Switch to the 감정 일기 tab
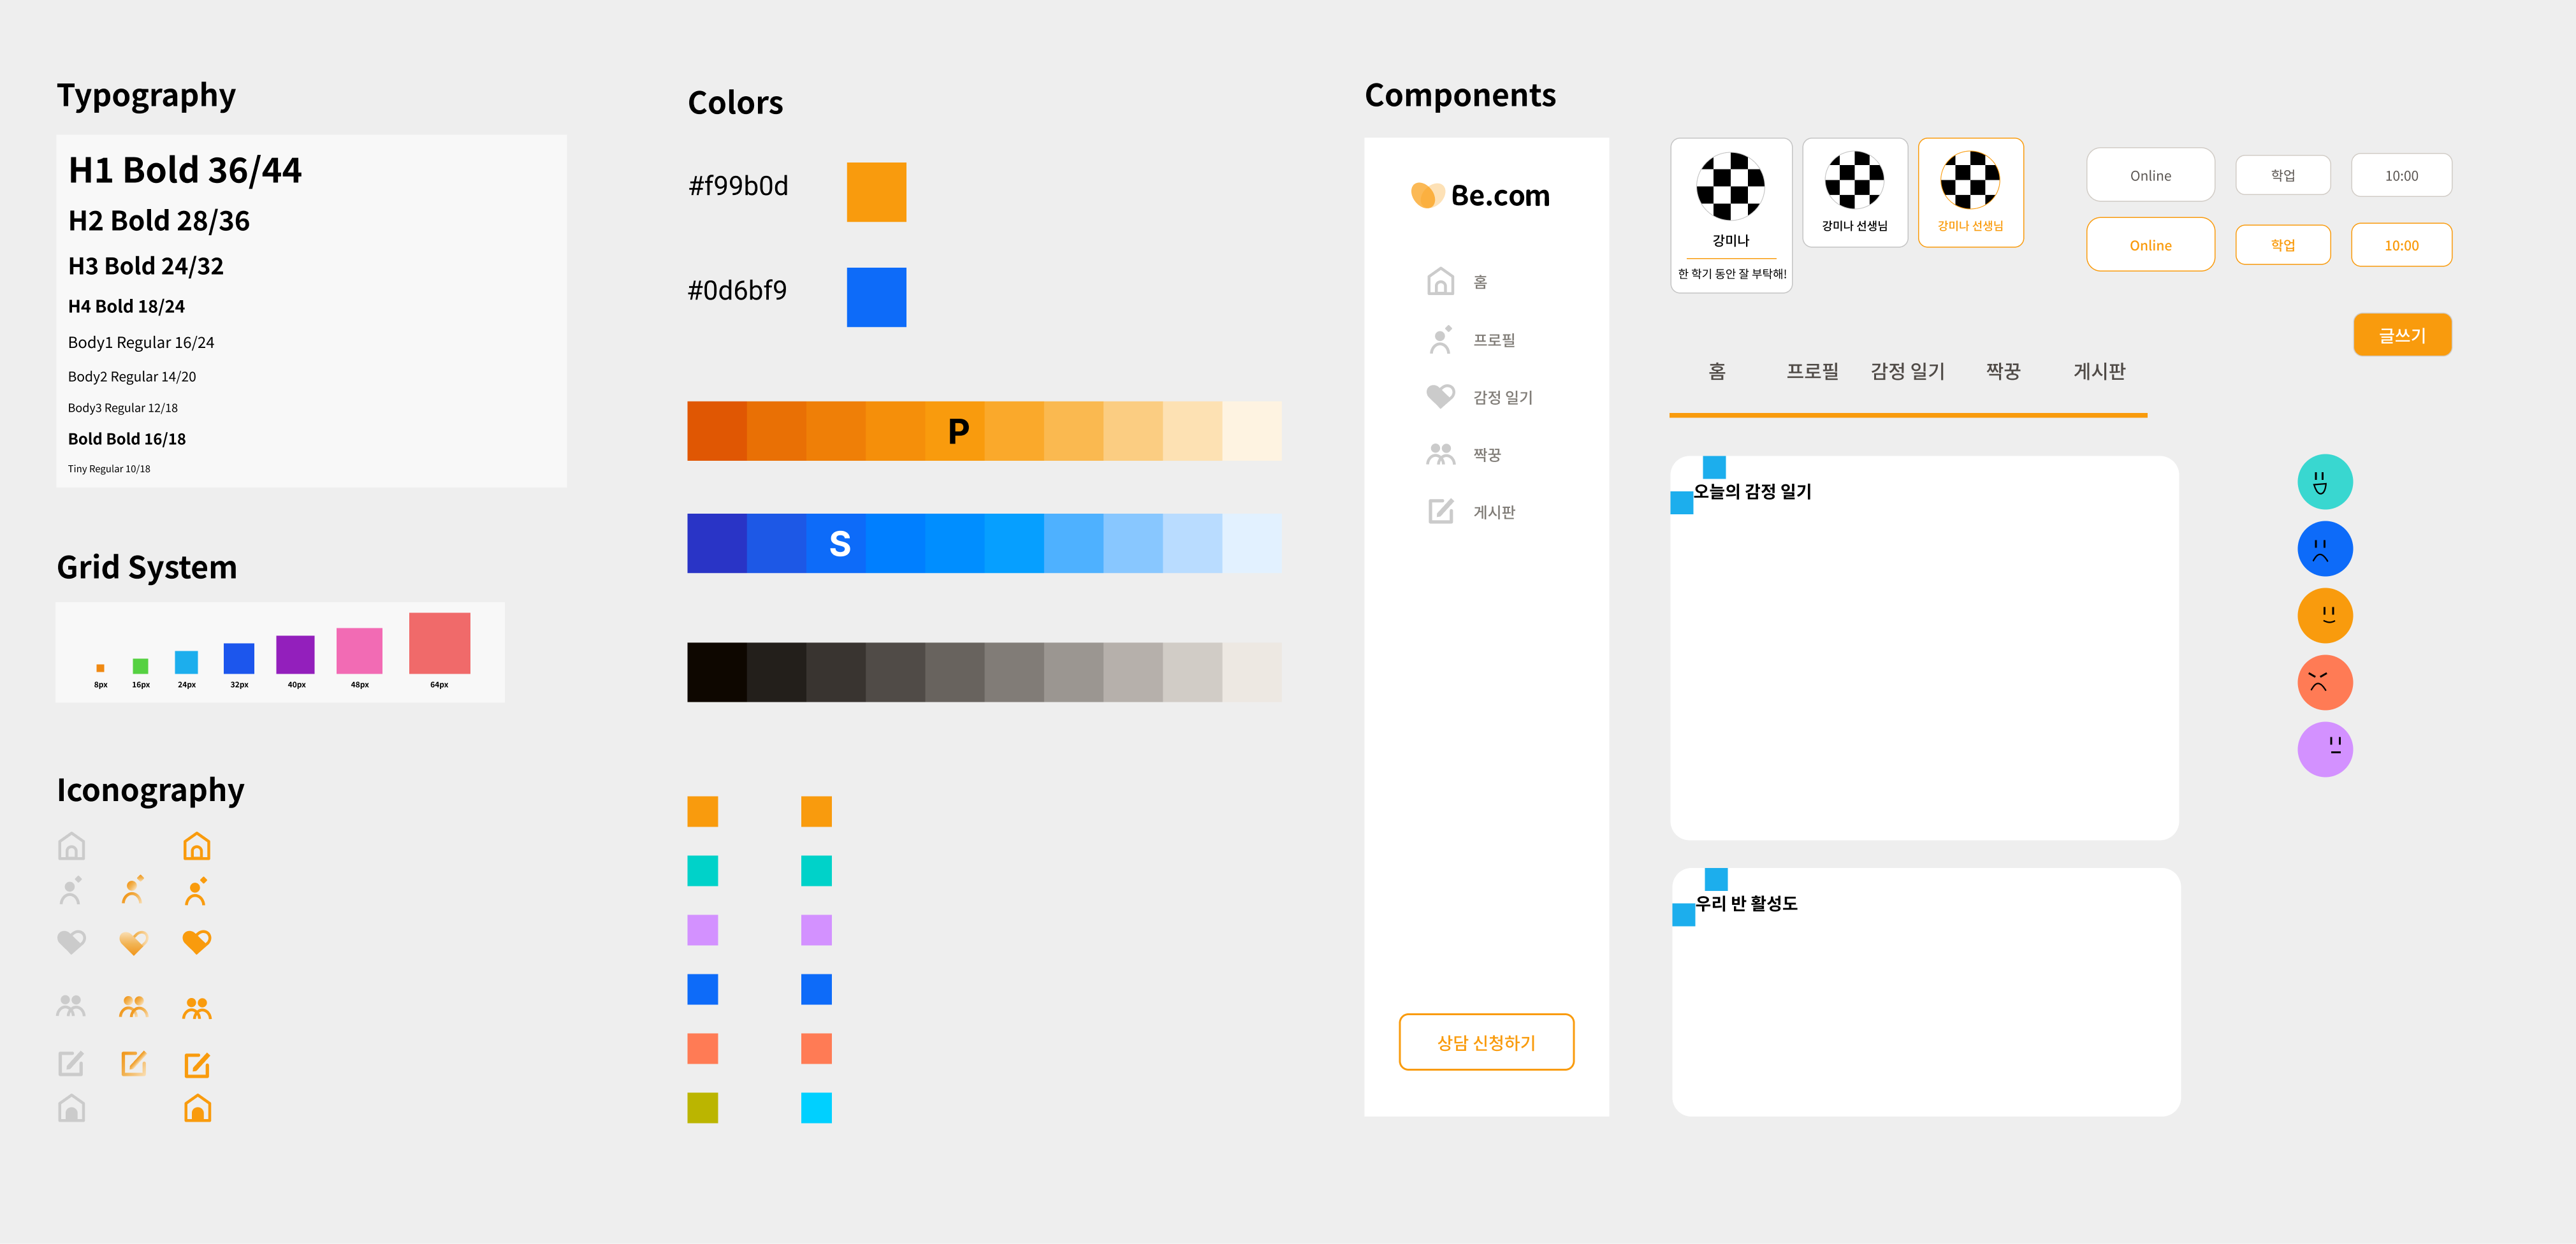 click(x=1907, y=371)
